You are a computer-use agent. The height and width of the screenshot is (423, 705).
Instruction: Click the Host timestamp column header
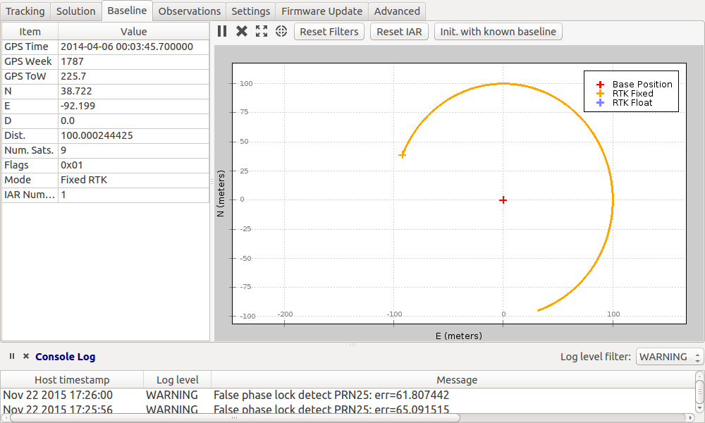tap(72, 380)
